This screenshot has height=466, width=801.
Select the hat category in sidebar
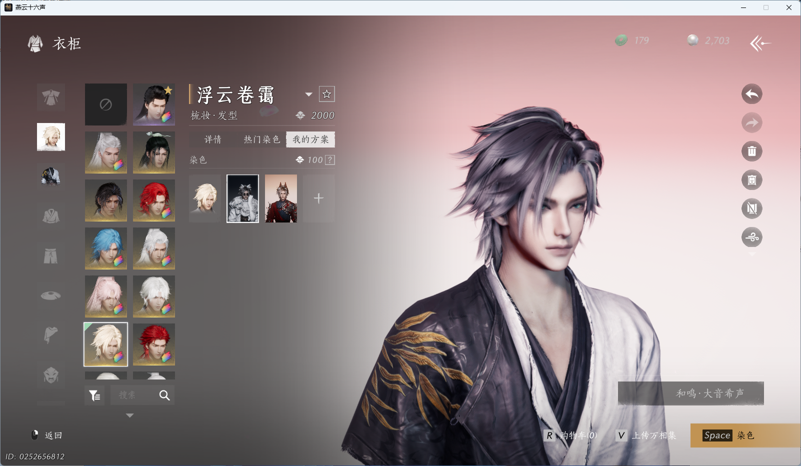click(x=51, y=295)
